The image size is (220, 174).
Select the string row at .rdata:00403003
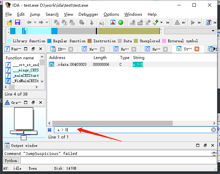click(x=132, y=64)
